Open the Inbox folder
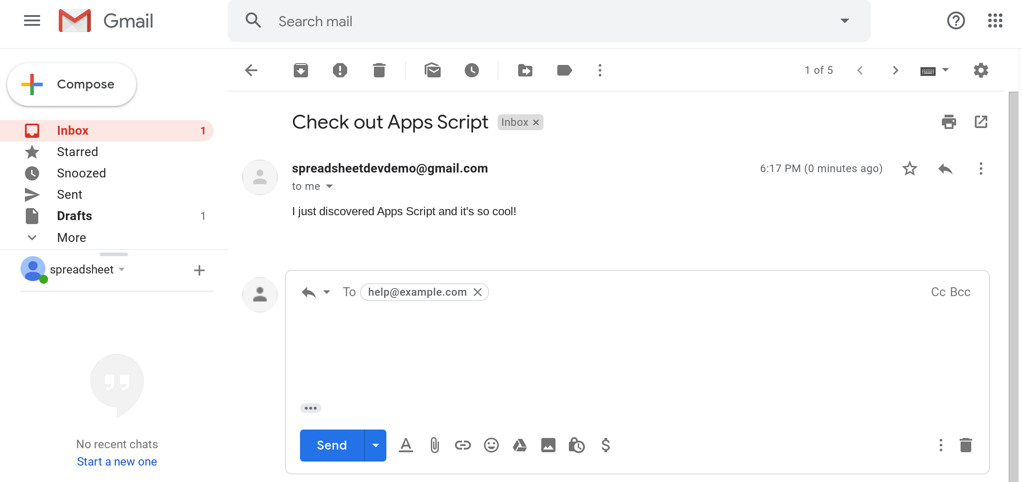The image size is (1022, 482). click(x=107, y=131)
